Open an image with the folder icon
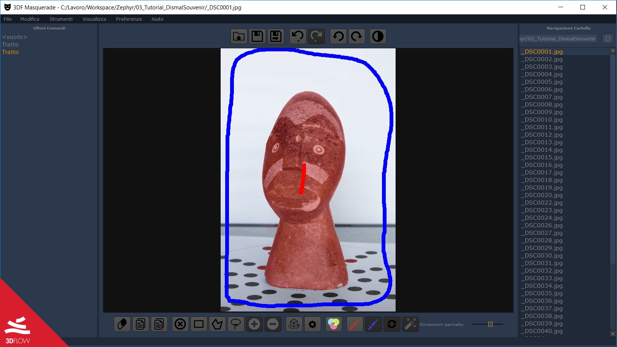 [239, 37]
